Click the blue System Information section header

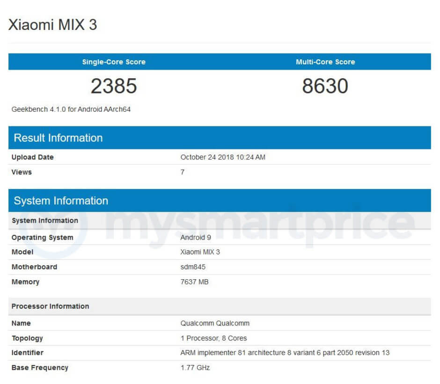tap(61, 201)
